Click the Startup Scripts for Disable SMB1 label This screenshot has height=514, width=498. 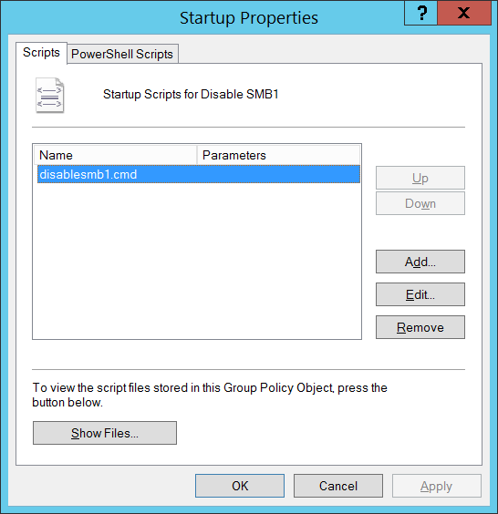click(x=191, y=95)
